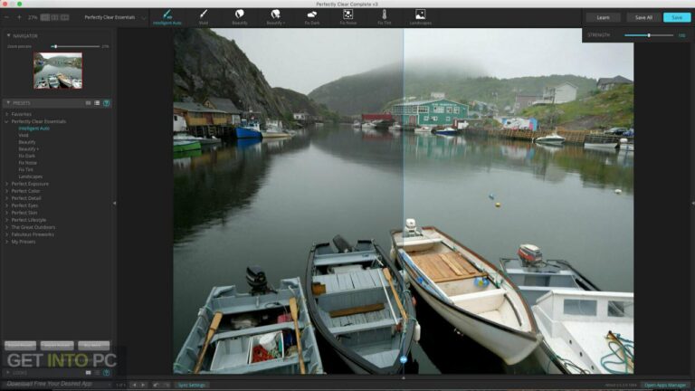Apply the Beautify+ preset icon
Image resolution: width=695 pixels, height=391 pixels.
click(276, 17)
